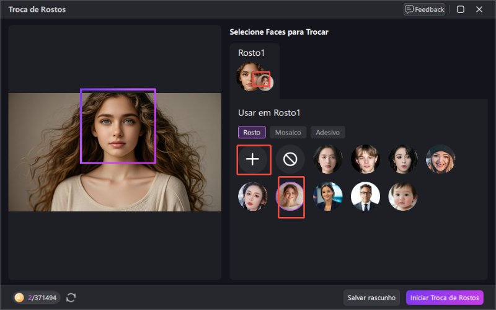This screenshot has width=496, height=310.
Task: Choose the first dark-haired woman face preset
Action: (x=328, y=159)
